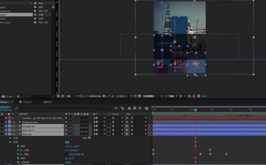Toggle the opacity property stopwatch
The image size is (266, 165).
(18, 162)
